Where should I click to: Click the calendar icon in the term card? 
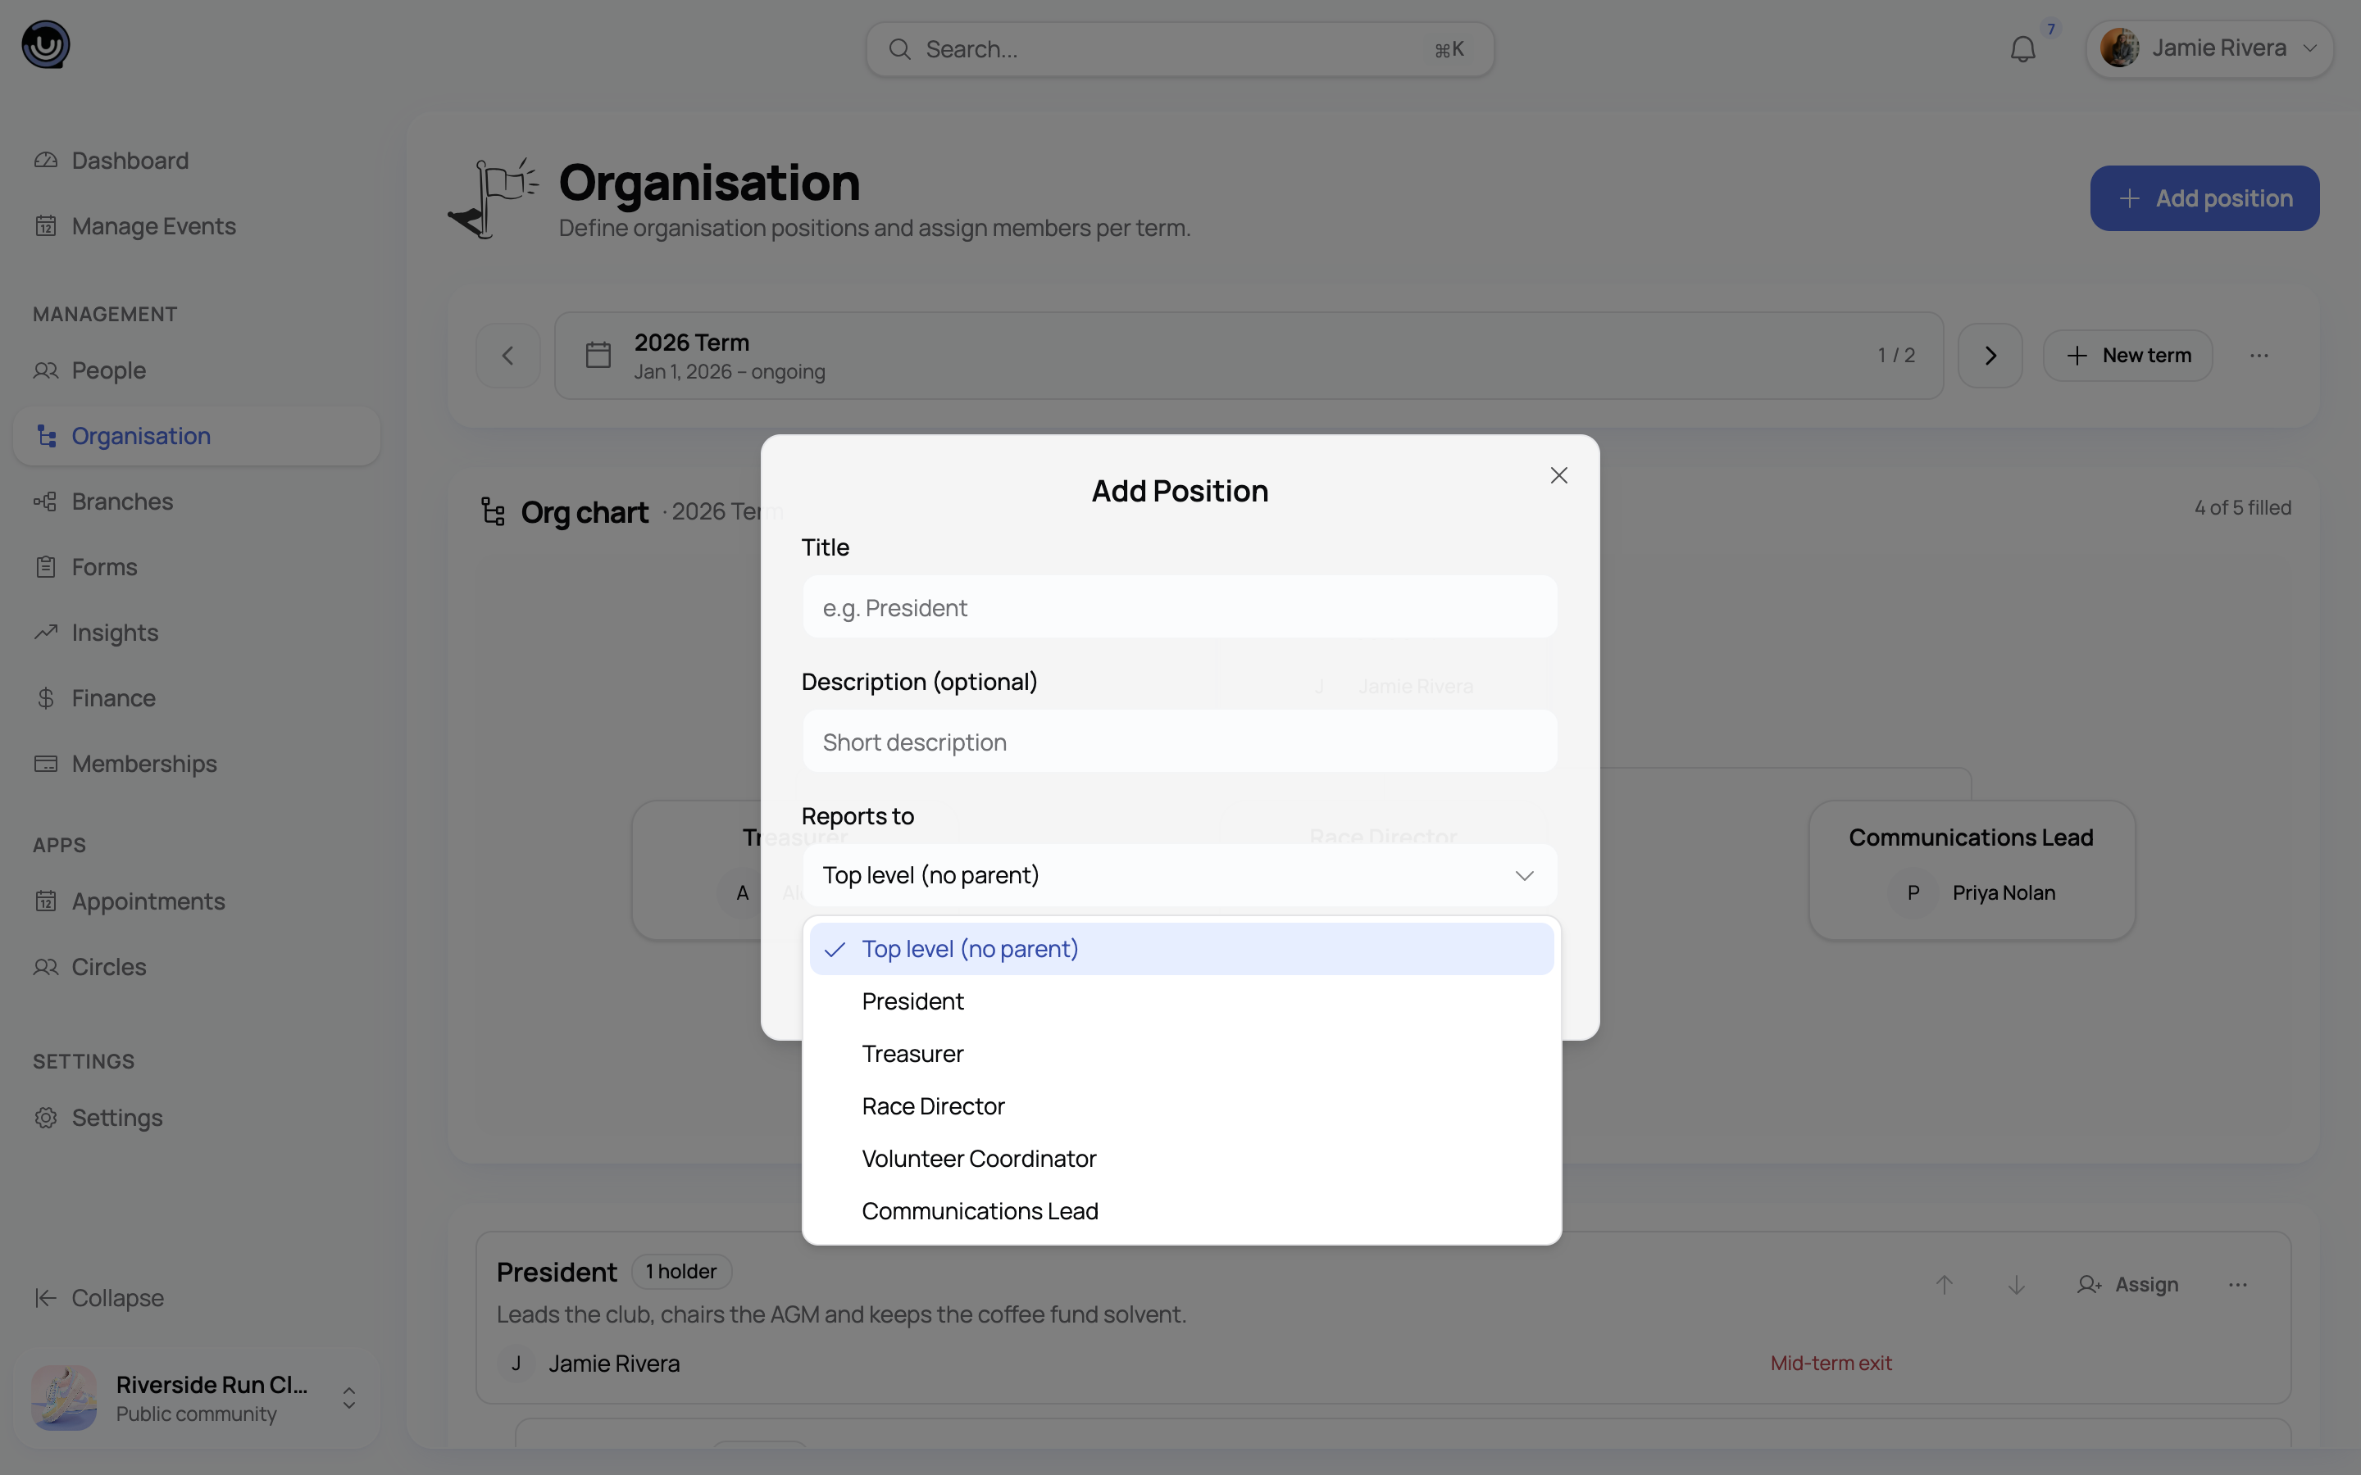pos(598,354)
